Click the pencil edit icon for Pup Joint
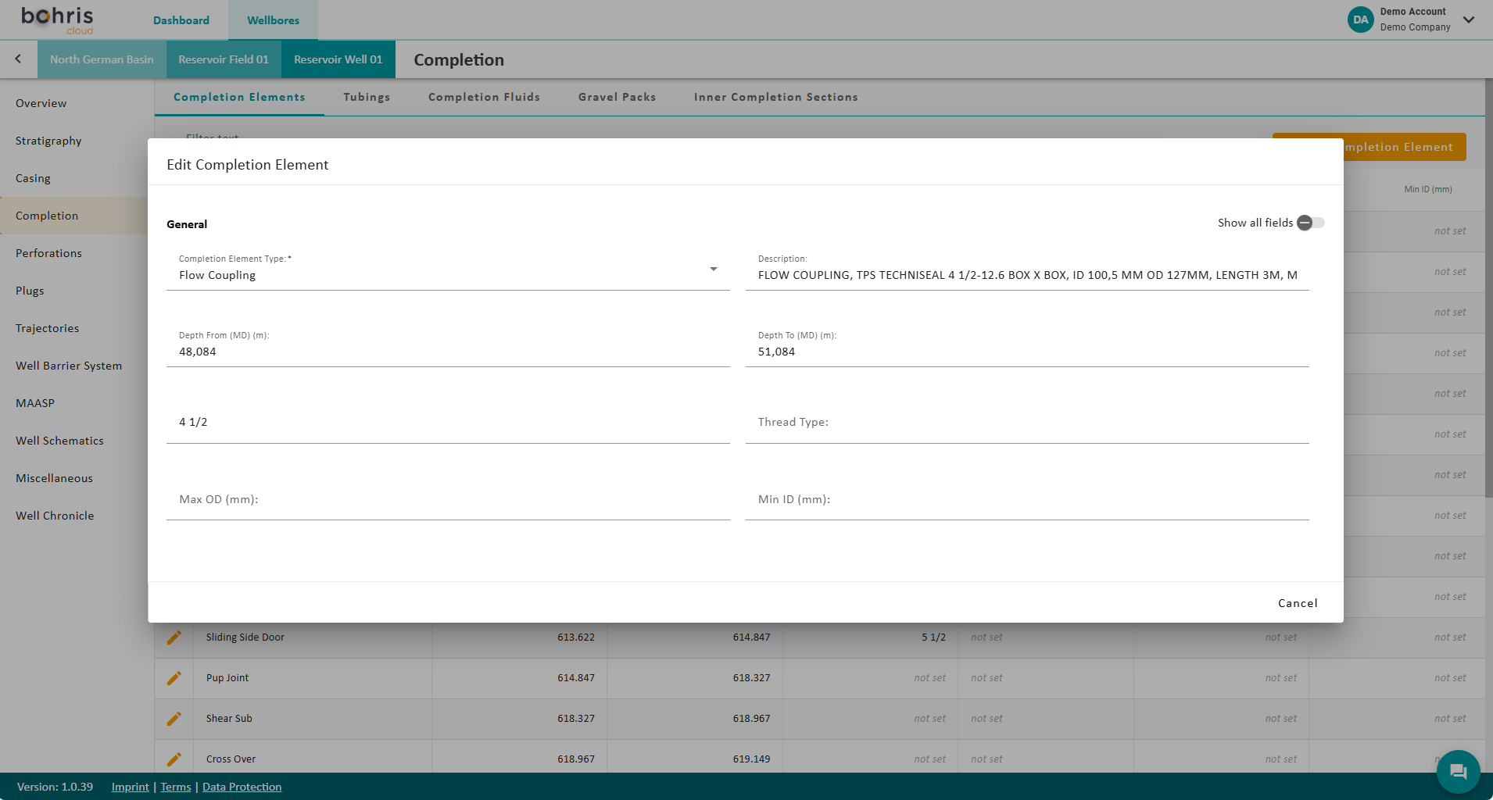The width and height of the screenshot is (1493, 800). [x=174, y=678]
